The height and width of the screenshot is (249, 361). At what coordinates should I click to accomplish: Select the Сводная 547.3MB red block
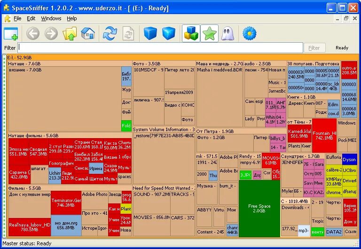click(x=39, y=151)
